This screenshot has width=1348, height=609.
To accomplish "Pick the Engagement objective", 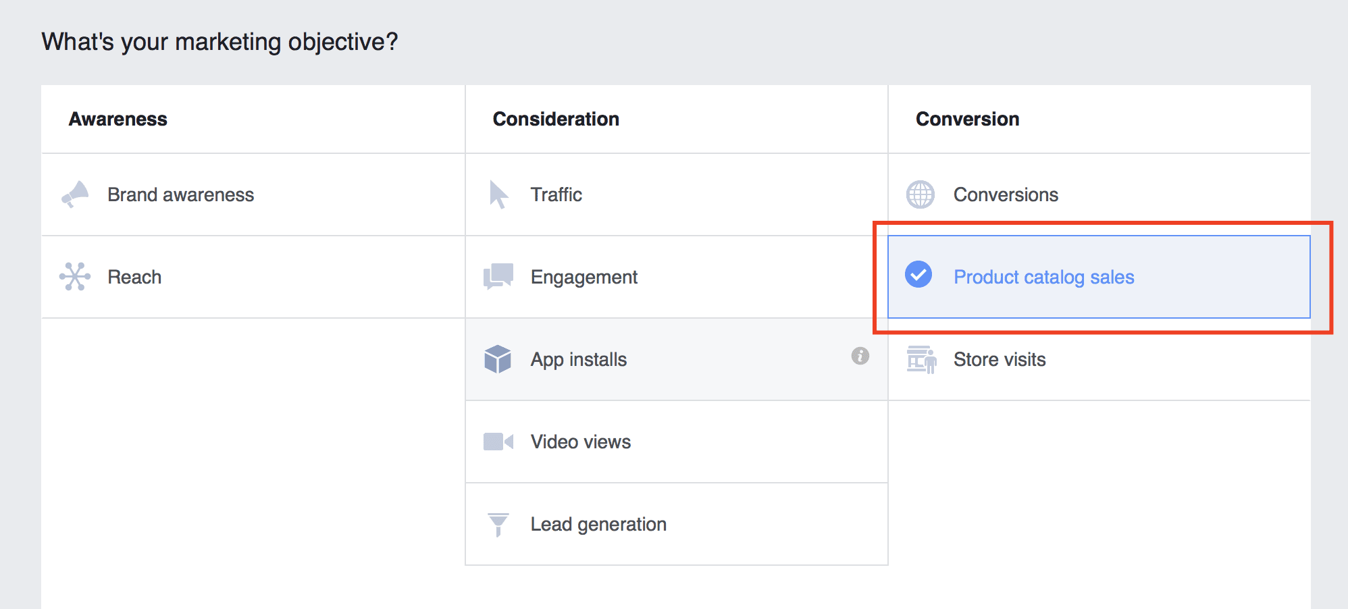I will coord(584,277).
